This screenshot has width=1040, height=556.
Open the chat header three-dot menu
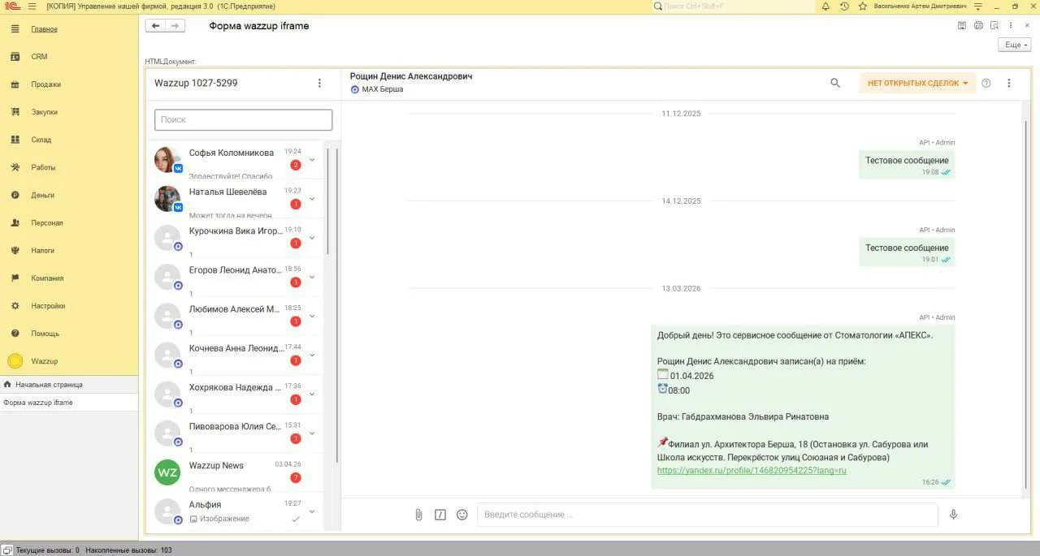pos(1009,83)
